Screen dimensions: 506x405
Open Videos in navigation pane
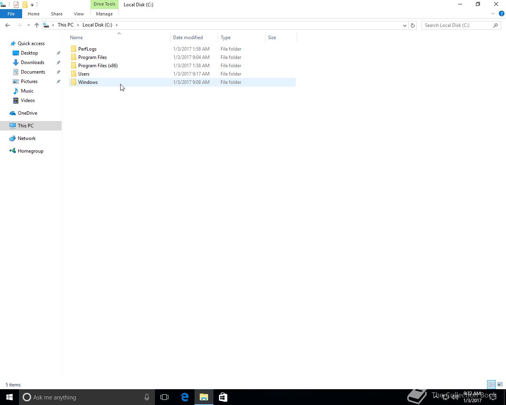point(28,100)
